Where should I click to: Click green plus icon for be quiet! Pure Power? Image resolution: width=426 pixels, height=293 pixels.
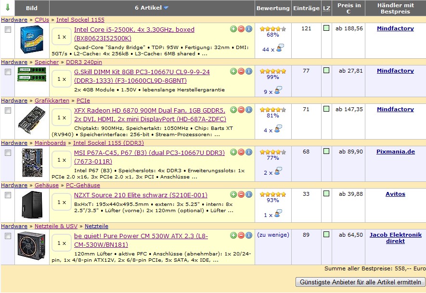[233, 235]
